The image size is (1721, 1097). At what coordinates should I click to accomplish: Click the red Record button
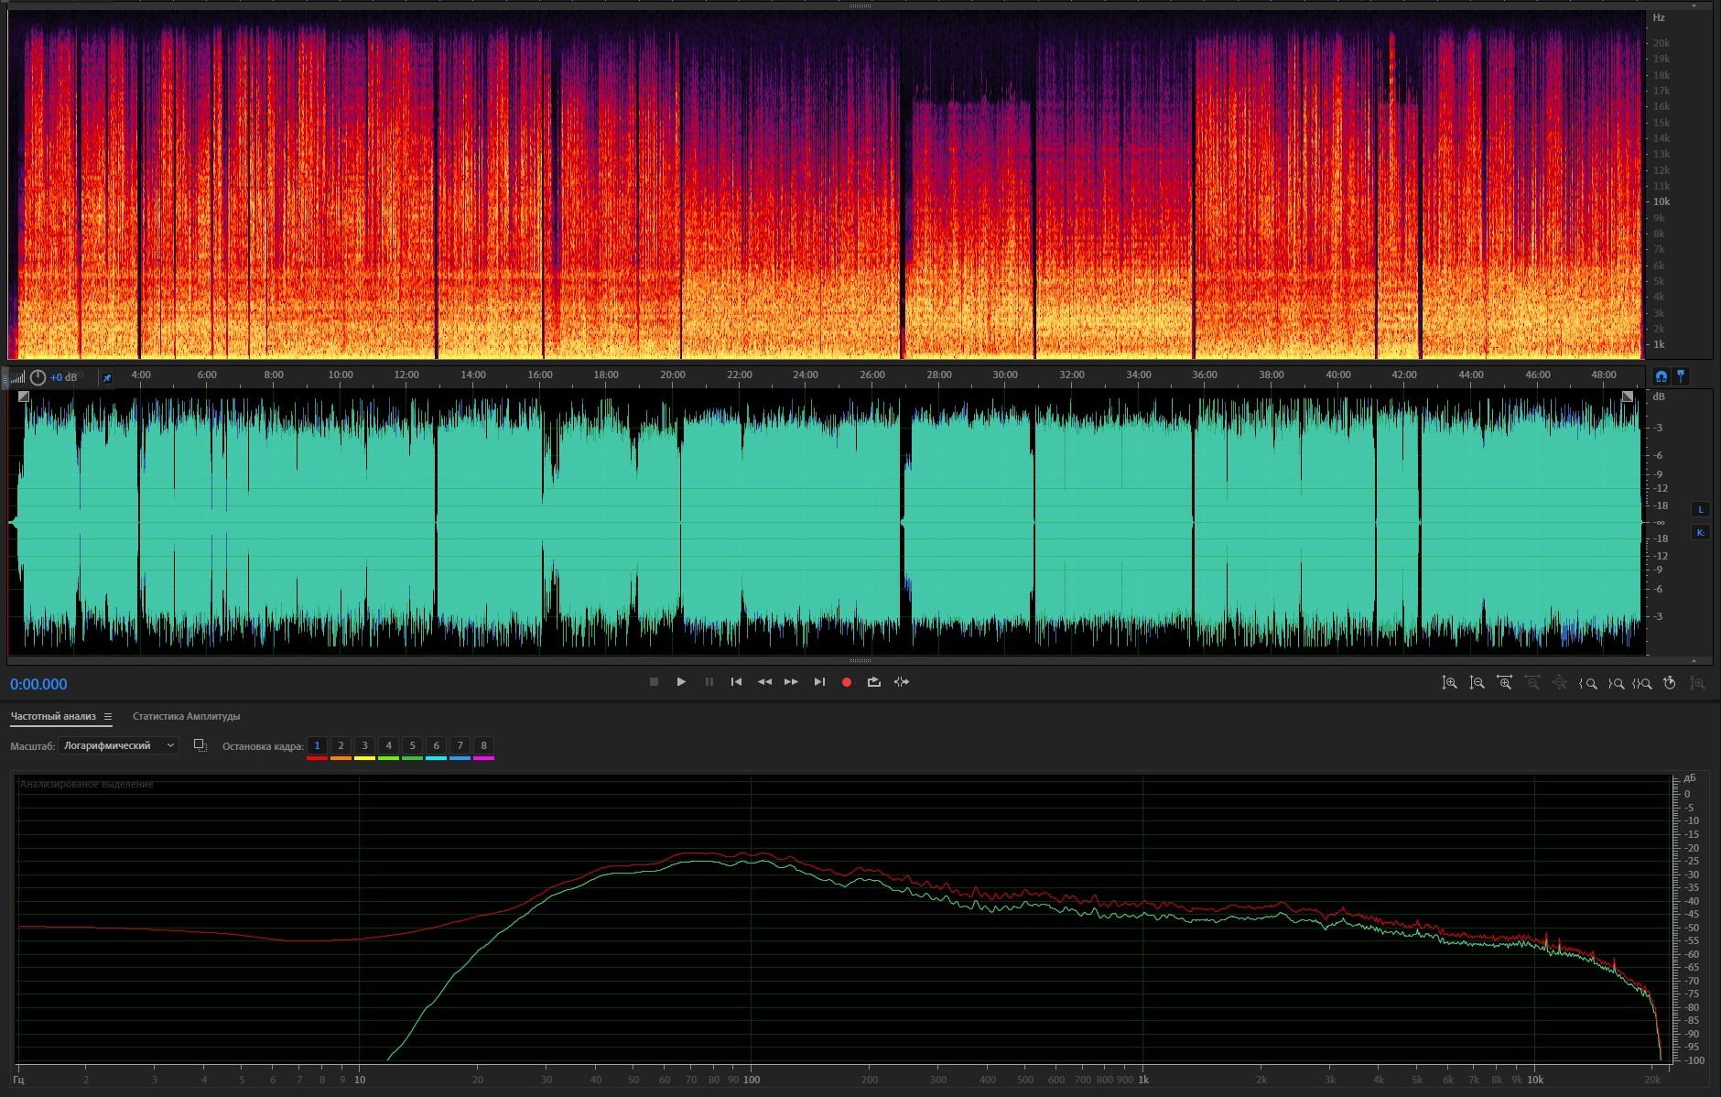(x=847, y=682)
